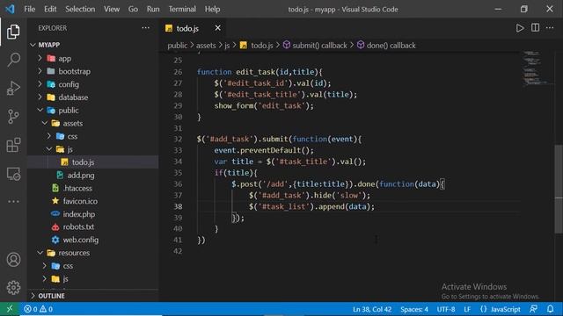Screen dimensions: 563x316
Task: Open errors and warnings problems indicator
Action: point(38,309)
